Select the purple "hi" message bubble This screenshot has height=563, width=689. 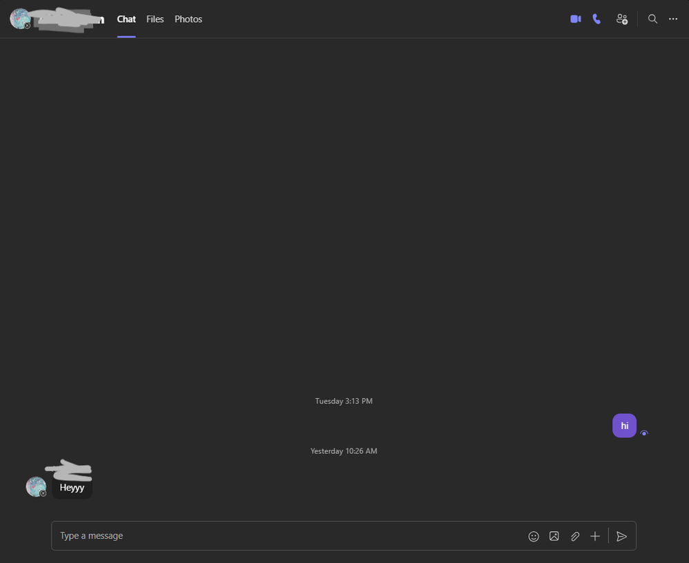pyautogui.click(x=624, y=426)
